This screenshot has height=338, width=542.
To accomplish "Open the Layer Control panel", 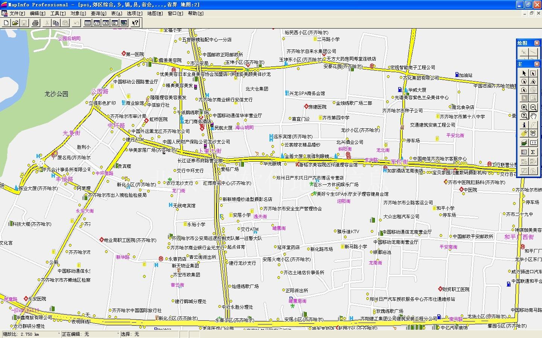I will point(524,142).
